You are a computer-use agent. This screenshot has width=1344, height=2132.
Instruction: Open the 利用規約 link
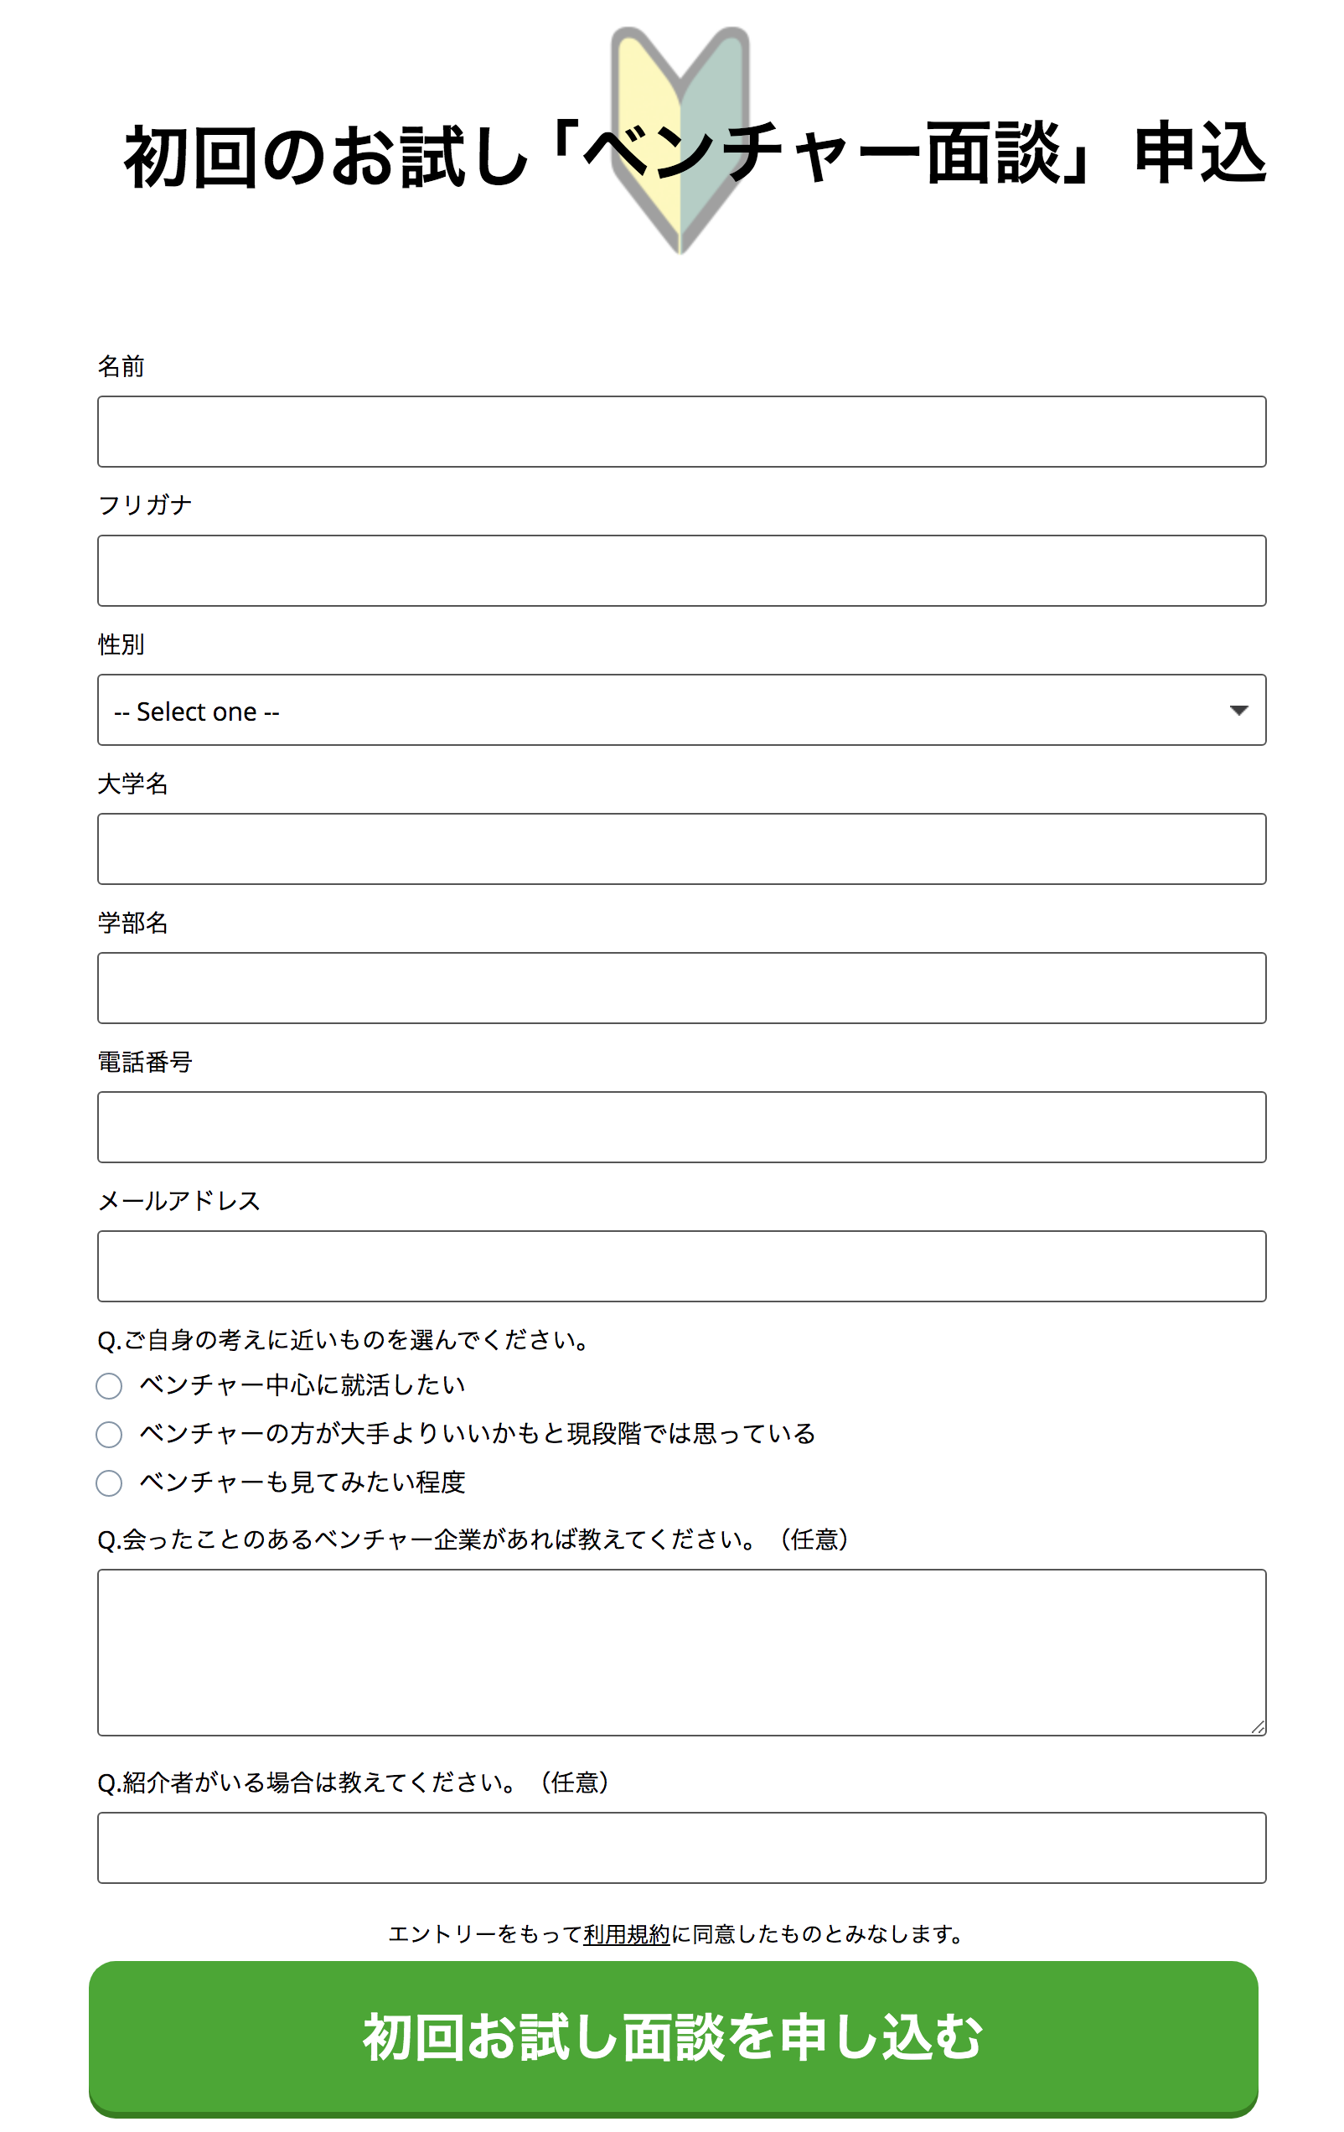tap(626, 1934)
